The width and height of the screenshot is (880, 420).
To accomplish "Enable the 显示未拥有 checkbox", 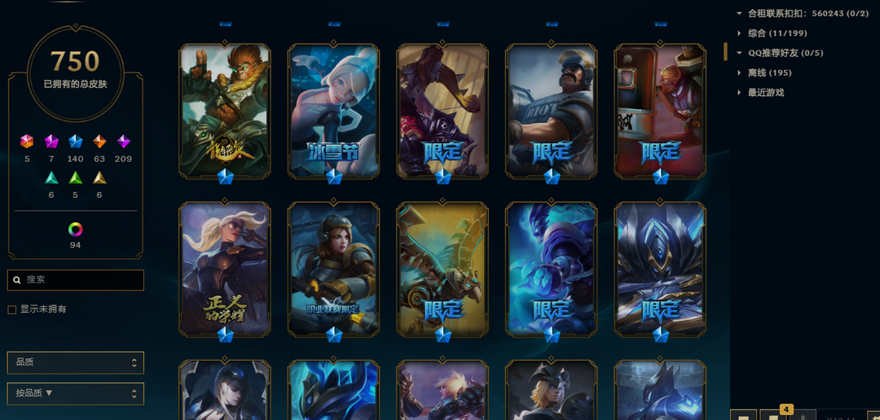I will [x=11, y=309].
